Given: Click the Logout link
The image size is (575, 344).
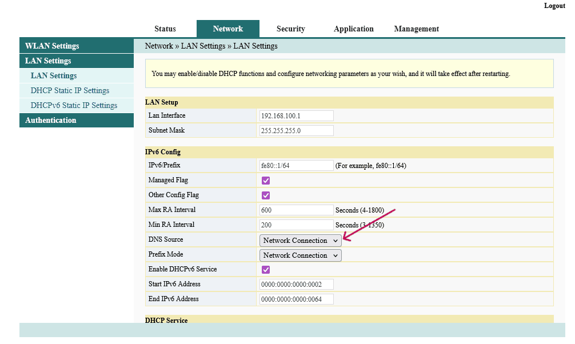Looking at the screenshot, I should (554, 6).
